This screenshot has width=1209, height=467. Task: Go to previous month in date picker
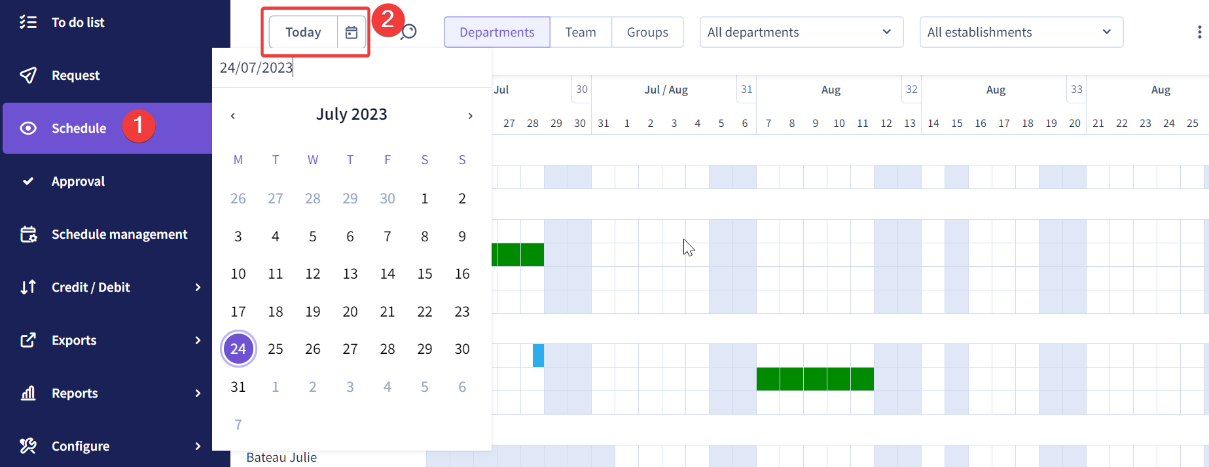click(232, 116)
